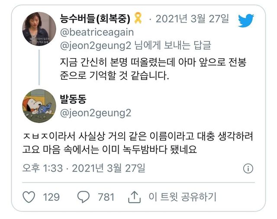Screen dimensions: 277x219
Task: Like the tweet with the heart icon
Action: (x=29, y=197)
